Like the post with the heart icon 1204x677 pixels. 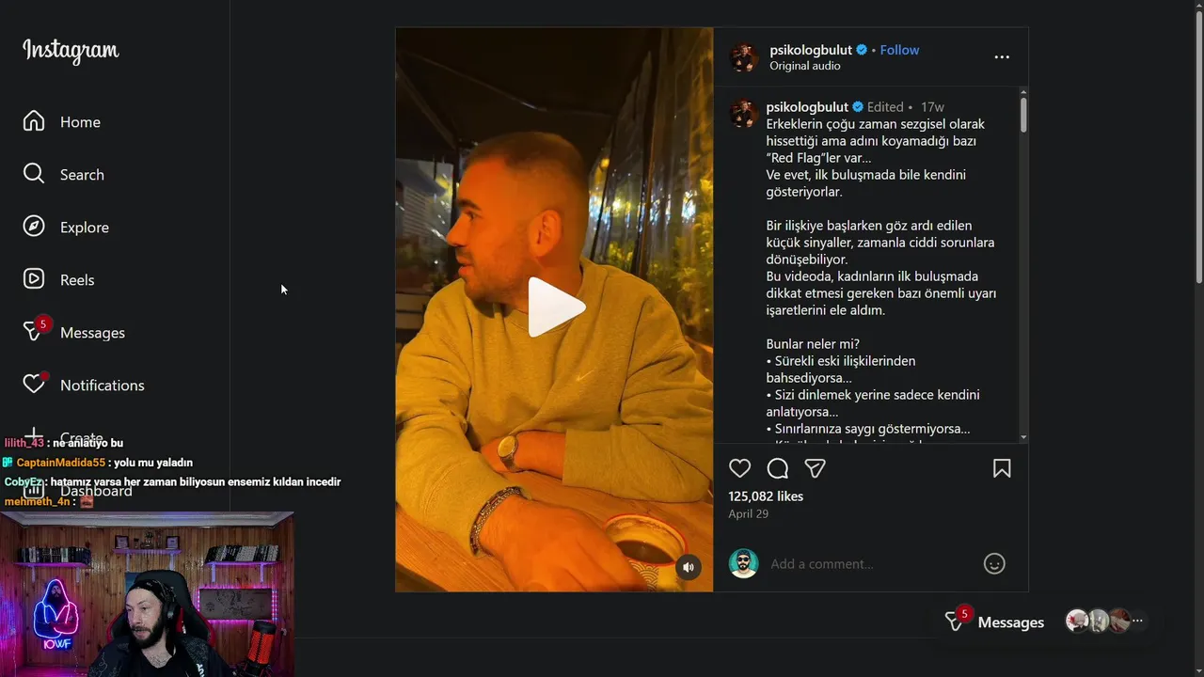click(x=740, y=468)
